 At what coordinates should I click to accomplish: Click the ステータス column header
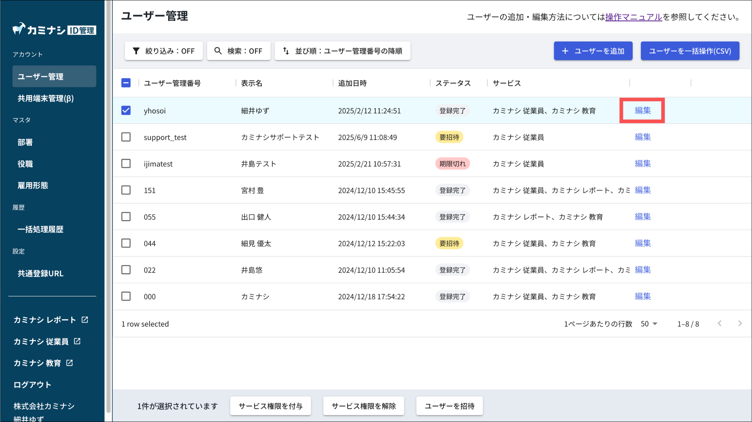(x=453, y=83)
